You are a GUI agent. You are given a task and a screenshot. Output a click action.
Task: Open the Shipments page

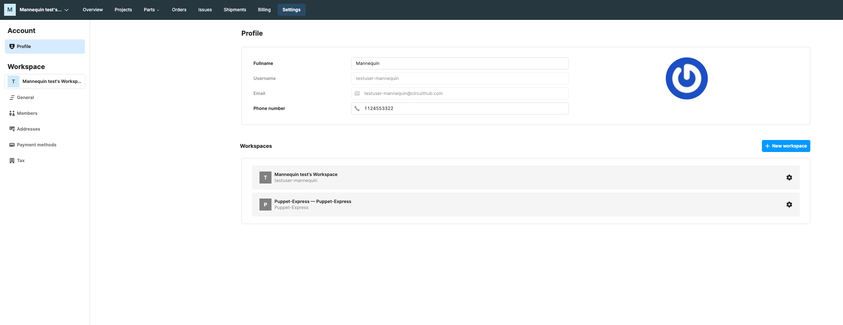[x=235, y=10]
